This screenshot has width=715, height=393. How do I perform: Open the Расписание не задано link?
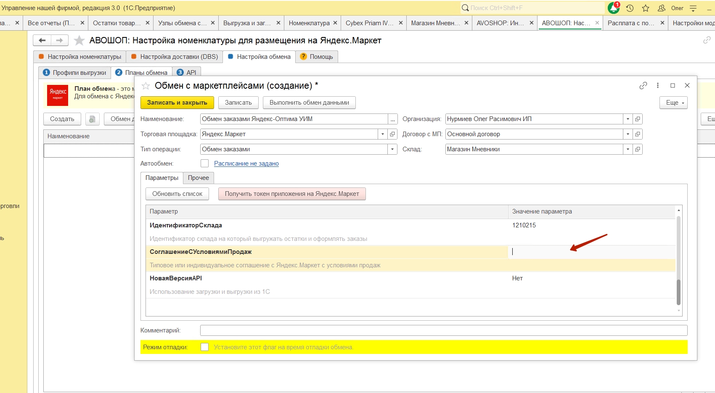[x=246, y=164]
